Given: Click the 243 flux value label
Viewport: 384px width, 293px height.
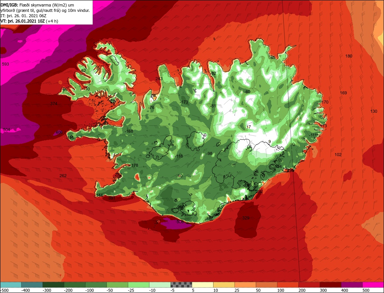Looking at the screenshot, I should 159,79.
